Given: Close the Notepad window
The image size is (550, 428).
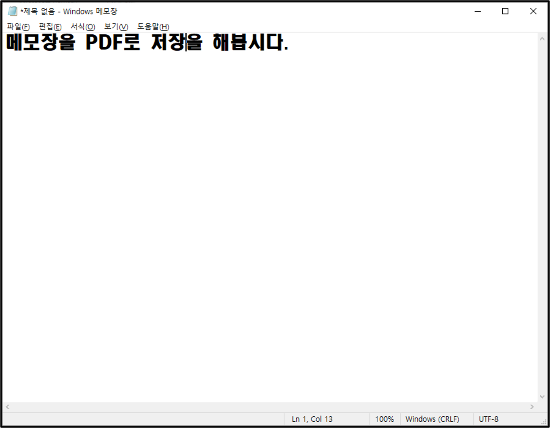Looking at the screenshot, I should (x=533, y=11).
